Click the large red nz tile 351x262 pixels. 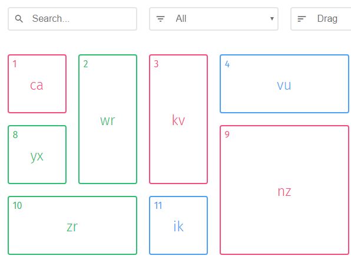tap(284, 190)
